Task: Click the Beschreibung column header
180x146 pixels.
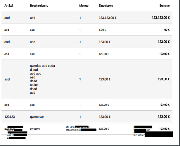Action: 39,6
